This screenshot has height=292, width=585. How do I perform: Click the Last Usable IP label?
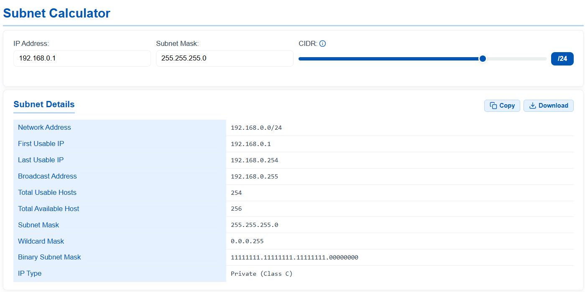tap(41, 160)
